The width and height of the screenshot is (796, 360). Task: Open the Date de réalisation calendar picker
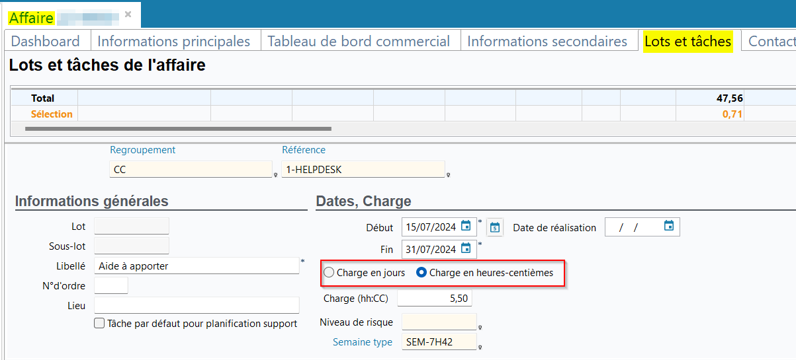[668, 227]
